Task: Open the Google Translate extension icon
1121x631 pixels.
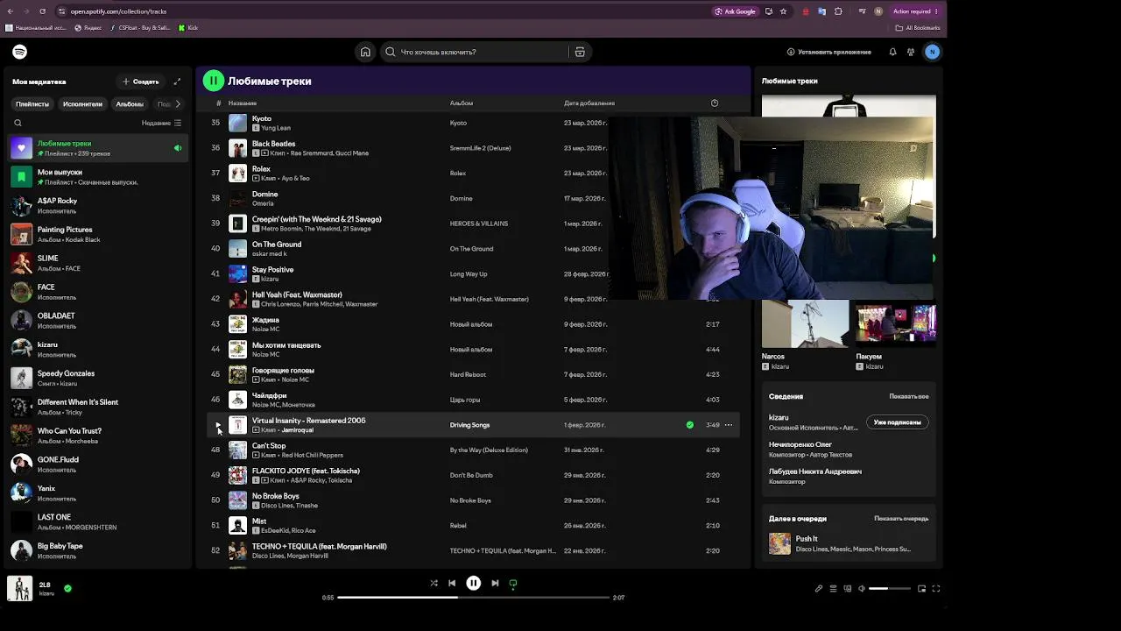Action: point(821,11)
